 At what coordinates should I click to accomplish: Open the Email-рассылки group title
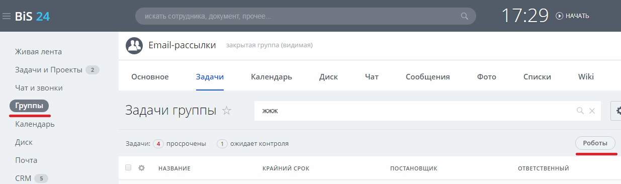click(x=182, y=45)
